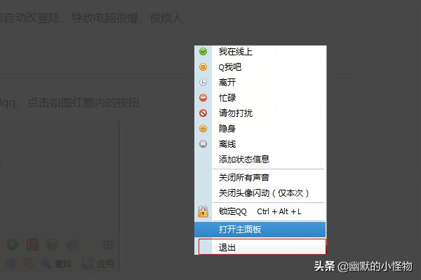Image resolution: width=421 pixels, height=280 pixels.
Task: Click the padlock icon for locking QQ
Action: click(x=203, y=211)
